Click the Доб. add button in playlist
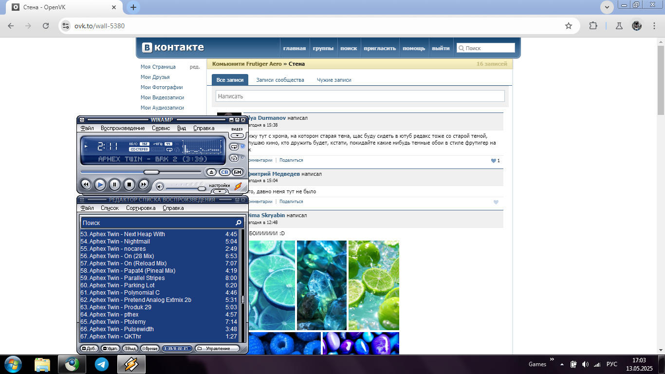 (89, 349)
